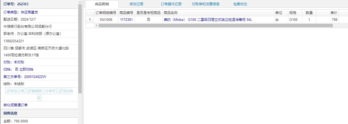The image size is (348, 124).
Task: Click the amount line 金额: 798.0000
Action: coord(16,121)
